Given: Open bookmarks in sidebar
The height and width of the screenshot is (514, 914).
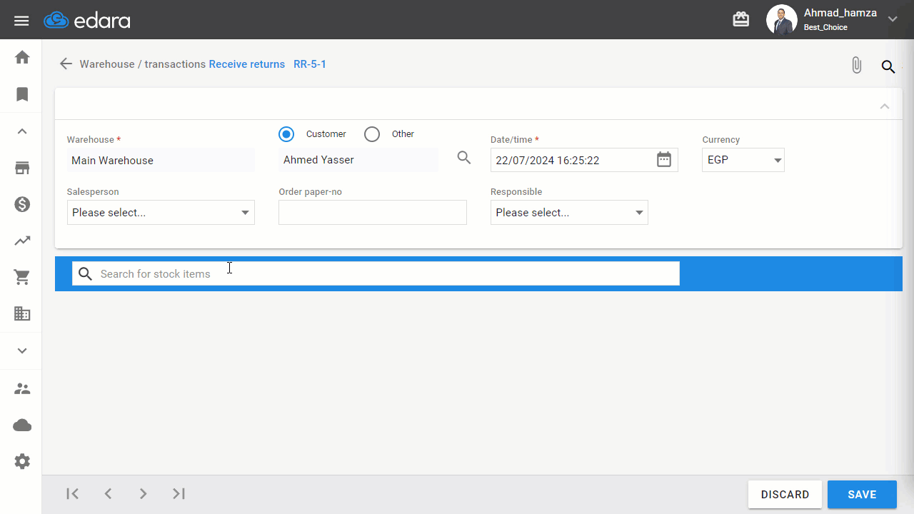Looking at the screenshot, I should [22, 94].
